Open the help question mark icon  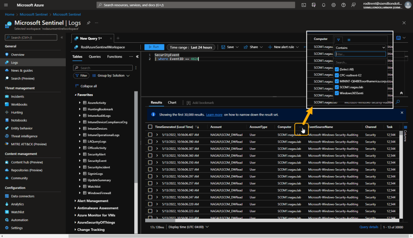(x=344, y=5)
